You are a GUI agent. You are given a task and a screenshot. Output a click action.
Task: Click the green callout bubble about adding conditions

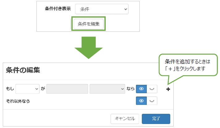(x=188, y=65)
